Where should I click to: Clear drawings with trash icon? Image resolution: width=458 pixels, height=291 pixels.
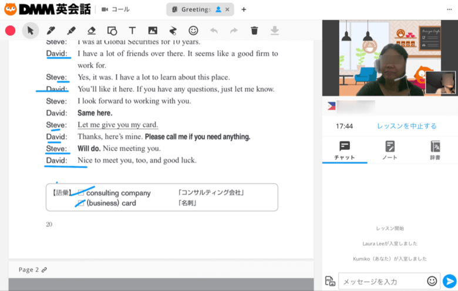(x=254, y=30)
